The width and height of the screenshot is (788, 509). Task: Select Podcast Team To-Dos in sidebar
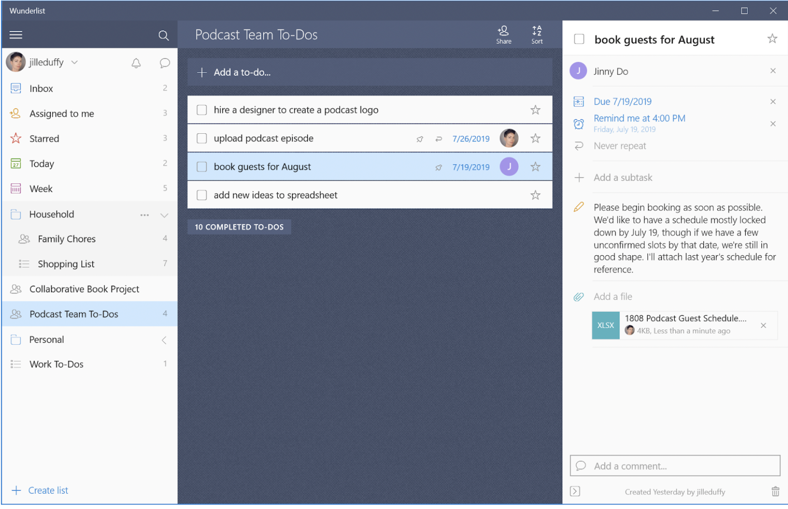tap(89, 314)
